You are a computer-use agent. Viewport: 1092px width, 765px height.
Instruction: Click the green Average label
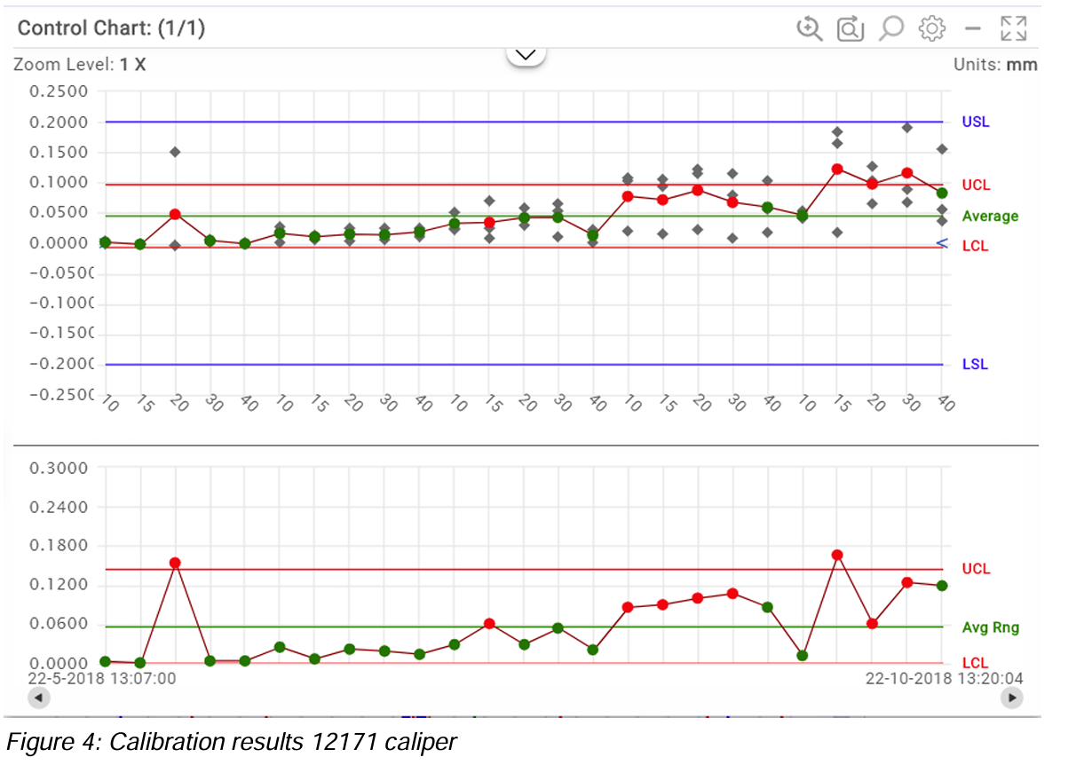pos(990,217)
